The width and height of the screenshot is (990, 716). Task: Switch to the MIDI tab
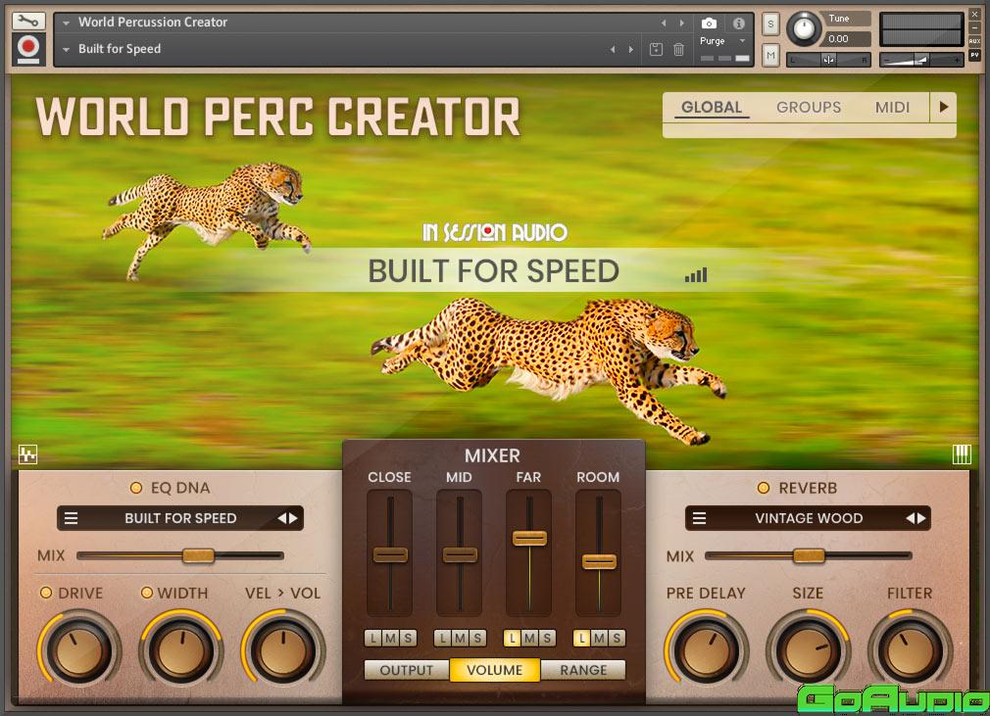click(892, 107)
